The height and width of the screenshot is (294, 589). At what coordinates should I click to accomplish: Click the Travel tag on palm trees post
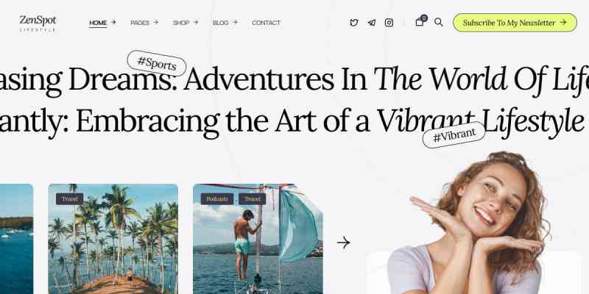coord(69,199)
